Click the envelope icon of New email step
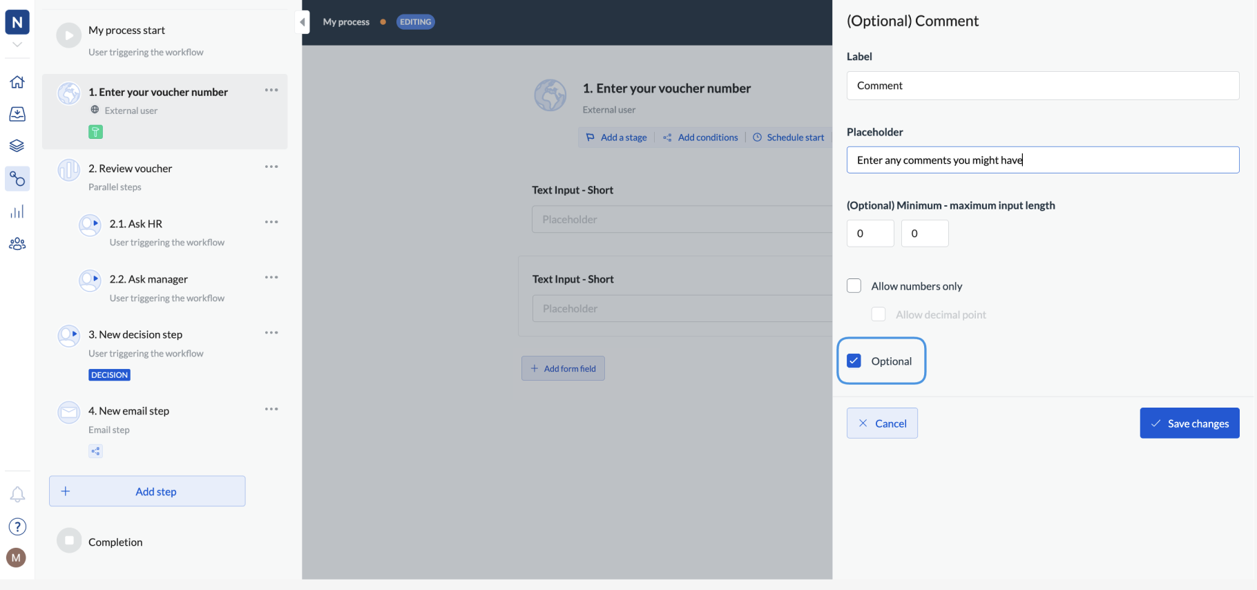The image size is (1257, 590). (x=69, y=412)
